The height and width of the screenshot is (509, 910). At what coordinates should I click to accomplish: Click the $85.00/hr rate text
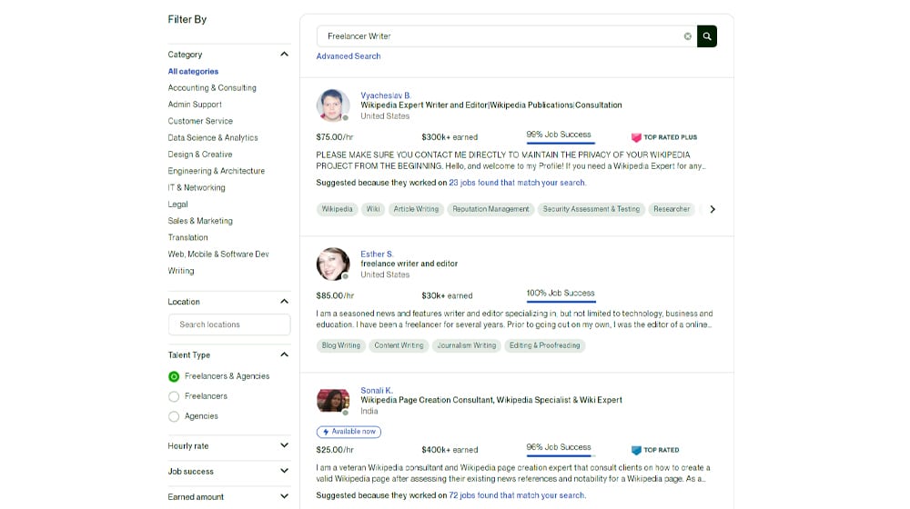335,295
